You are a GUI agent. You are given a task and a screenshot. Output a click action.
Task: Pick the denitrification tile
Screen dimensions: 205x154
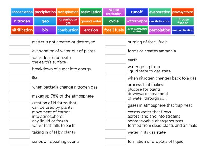pos(159,21)
